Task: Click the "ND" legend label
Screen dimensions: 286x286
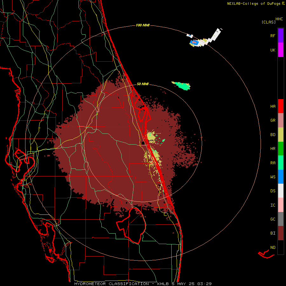Action: pos(273,247)
